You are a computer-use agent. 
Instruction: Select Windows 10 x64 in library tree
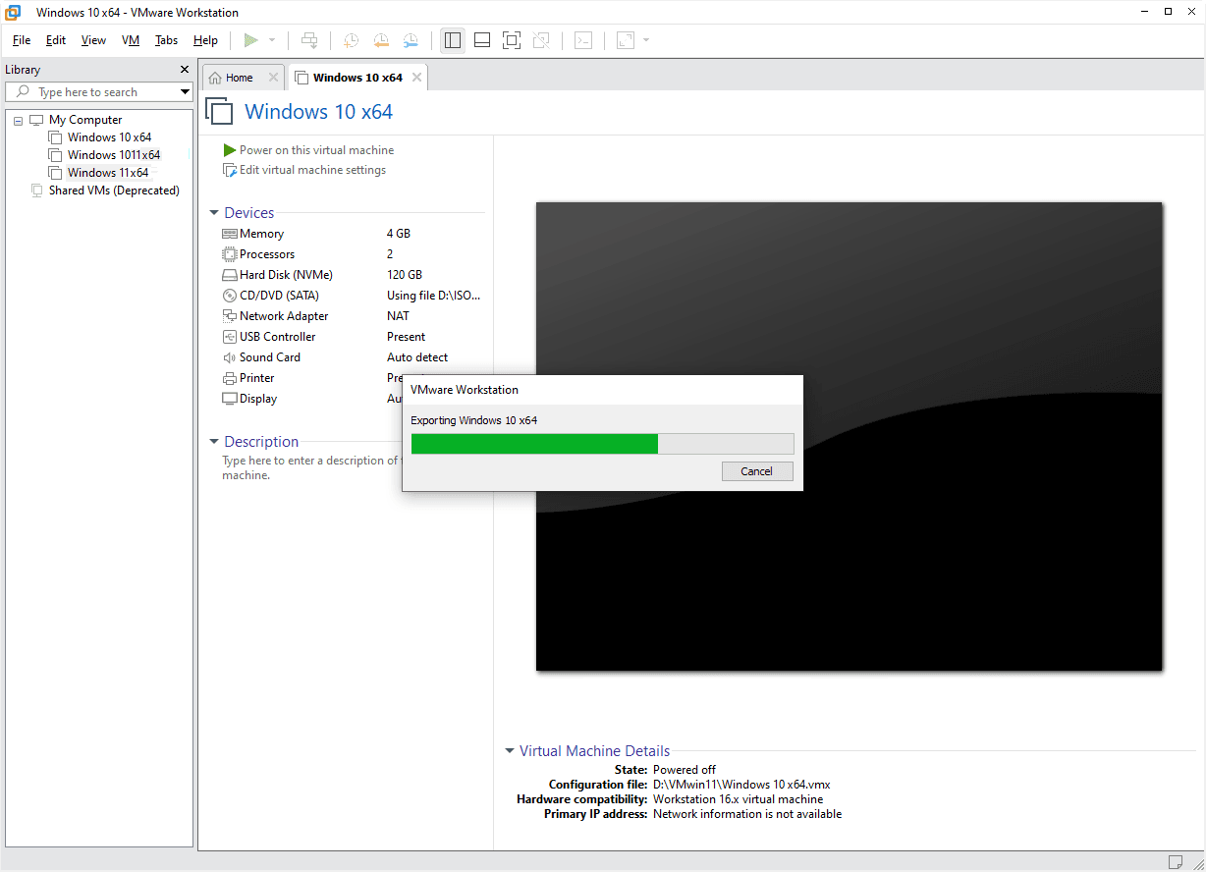[109, 137]
